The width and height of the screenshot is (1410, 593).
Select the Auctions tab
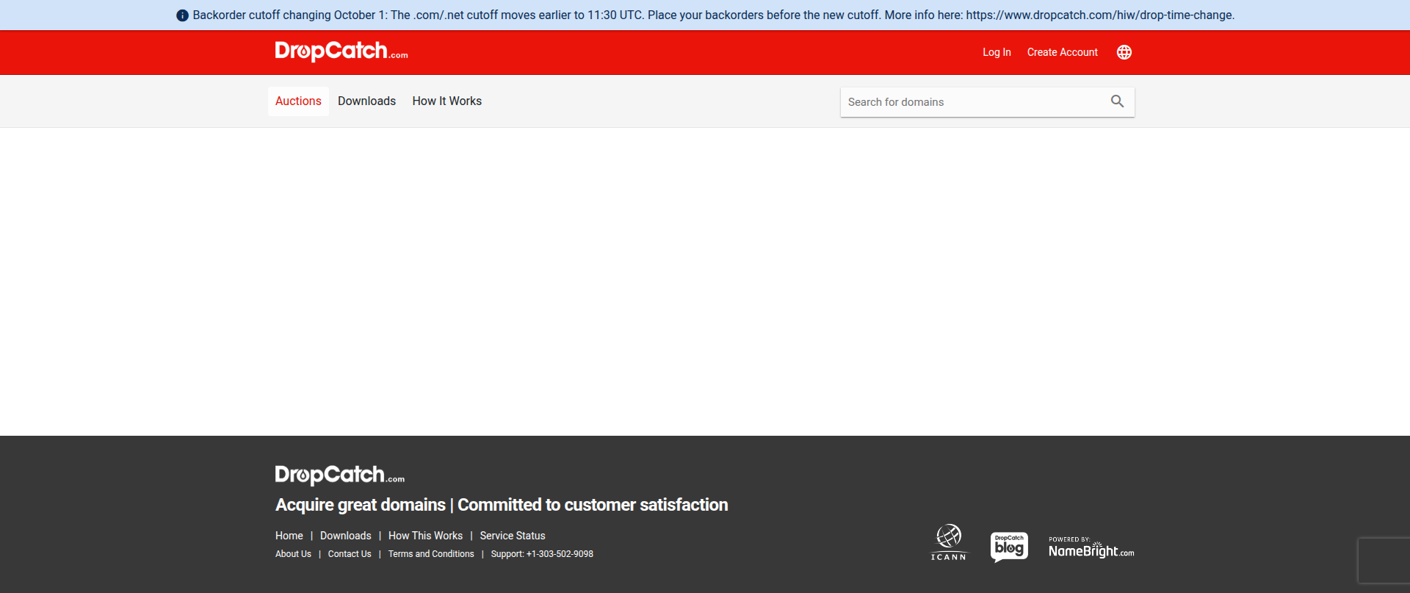[x=298, y=101]
